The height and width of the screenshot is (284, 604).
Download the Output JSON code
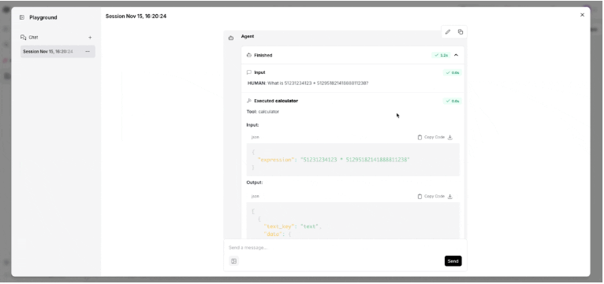450,197
